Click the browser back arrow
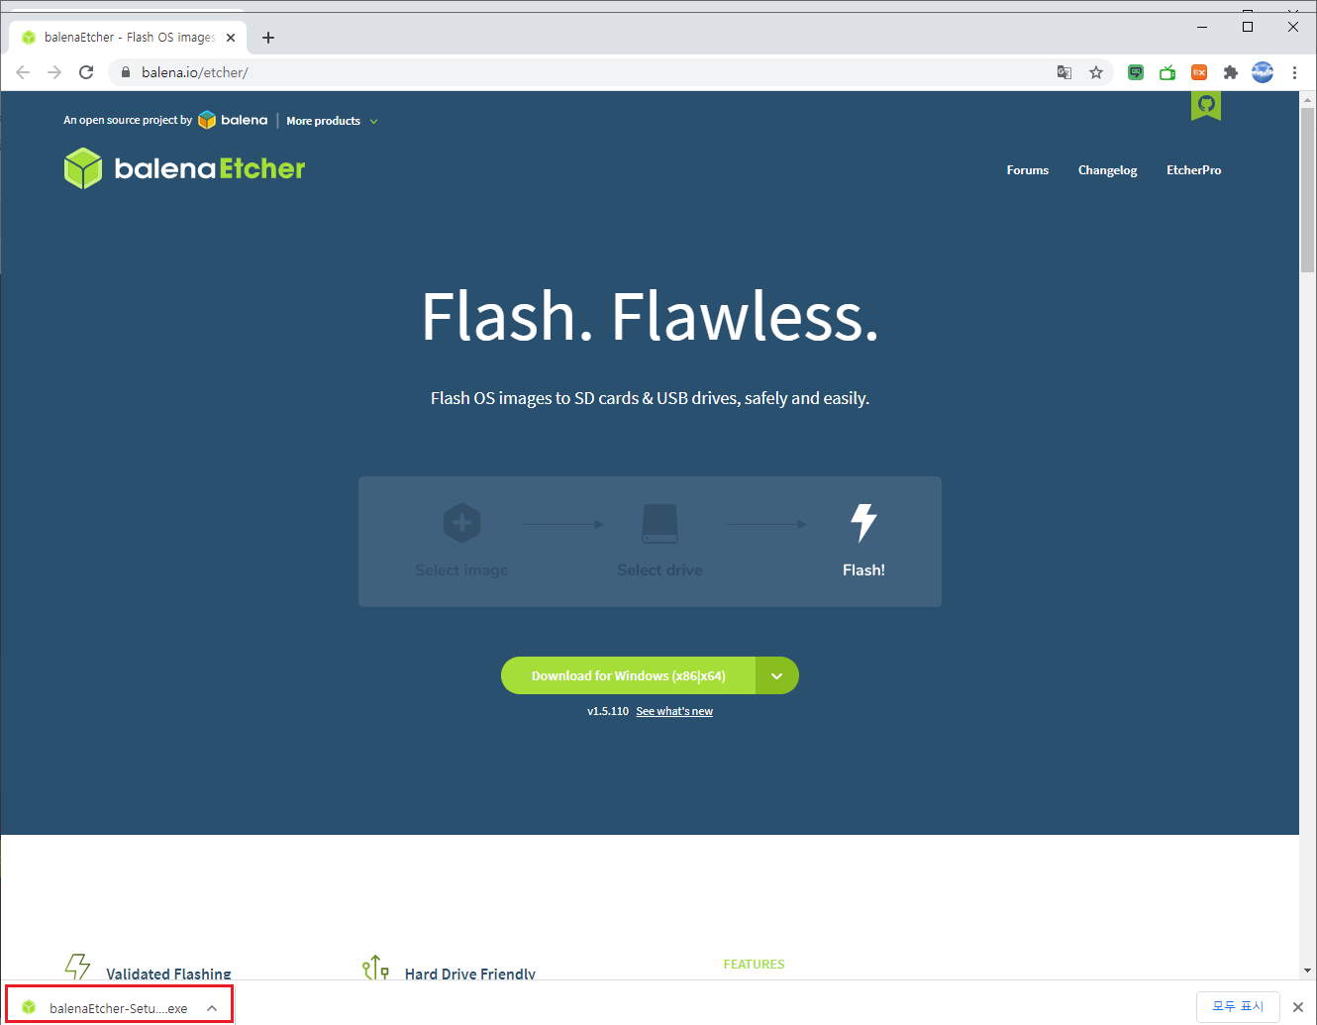Screen dimensions: 1317x1025 coord(23,72)
